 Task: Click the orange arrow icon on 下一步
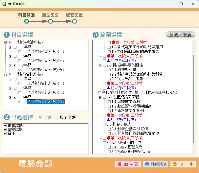(x=175, y=164)
